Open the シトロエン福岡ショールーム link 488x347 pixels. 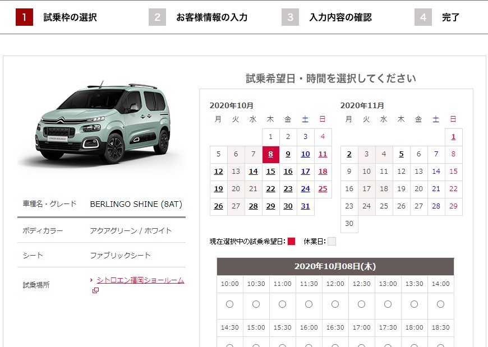[x=140, y=280]
